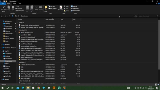The width and height of the screenshot is (160, 90).
Task: Click the refresh button by address bar
Action: (136, 16)
